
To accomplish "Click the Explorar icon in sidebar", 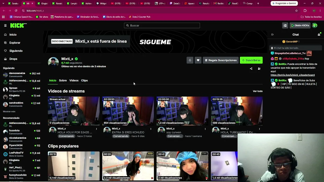I will pyautogui.click(x=5, y=43).
